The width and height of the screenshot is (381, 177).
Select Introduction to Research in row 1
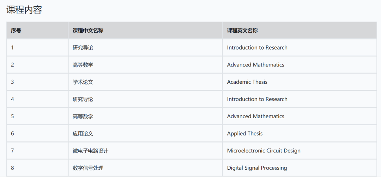(257, 48)
